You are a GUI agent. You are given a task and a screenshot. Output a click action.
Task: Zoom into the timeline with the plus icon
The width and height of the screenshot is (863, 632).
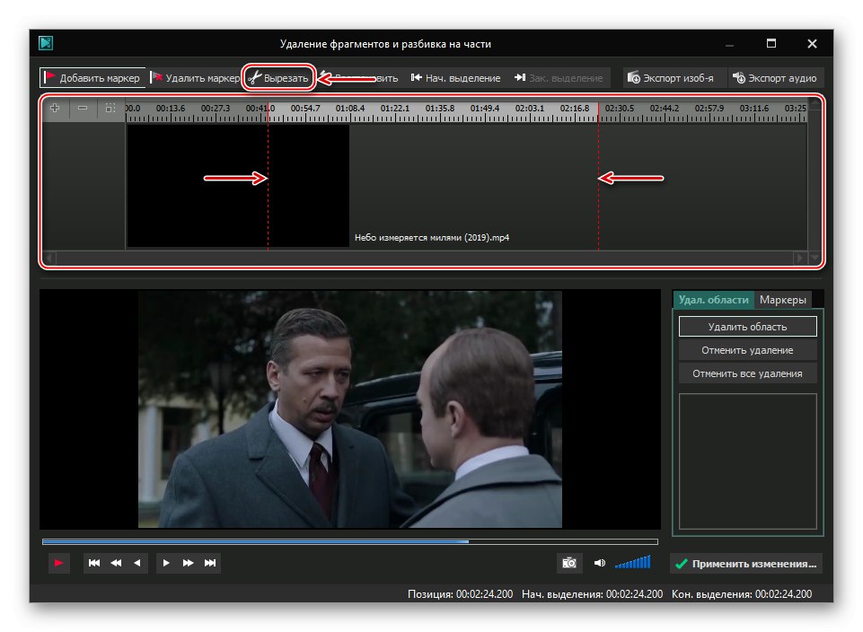point(55,108)
